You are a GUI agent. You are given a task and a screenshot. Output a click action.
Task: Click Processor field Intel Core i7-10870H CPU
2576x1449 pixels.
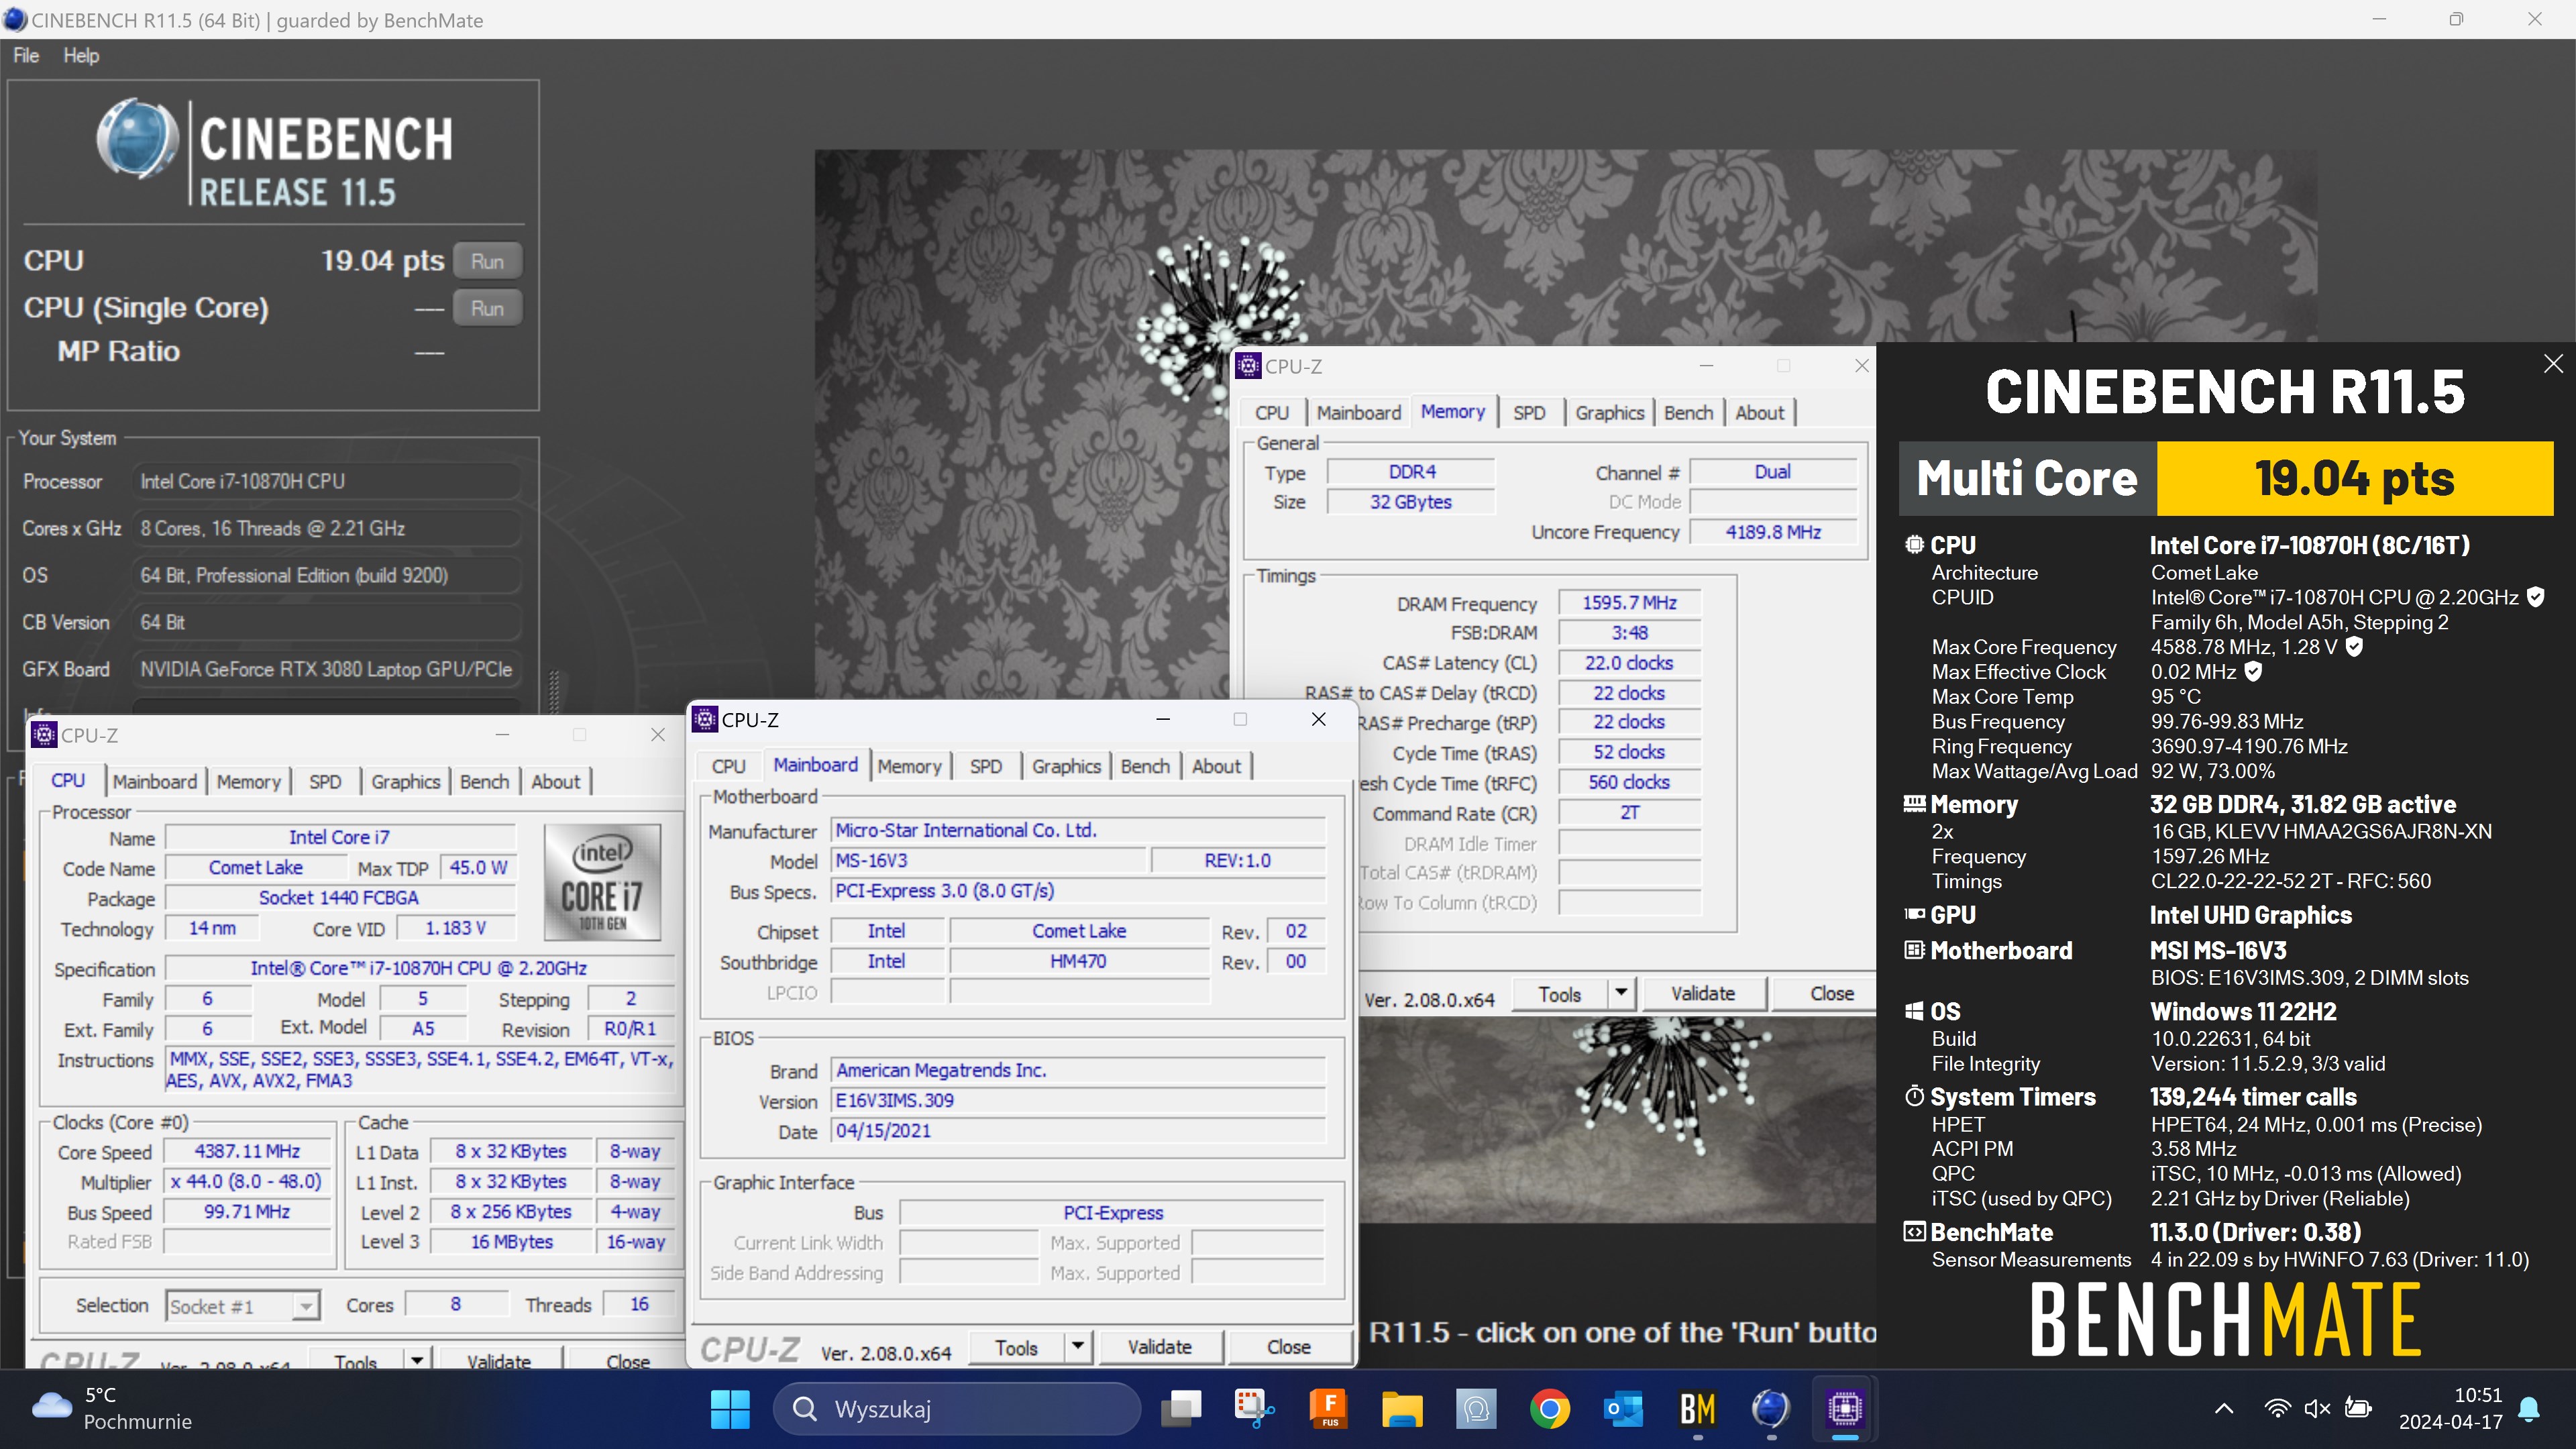pyautogui.click(x=326, y=482)
